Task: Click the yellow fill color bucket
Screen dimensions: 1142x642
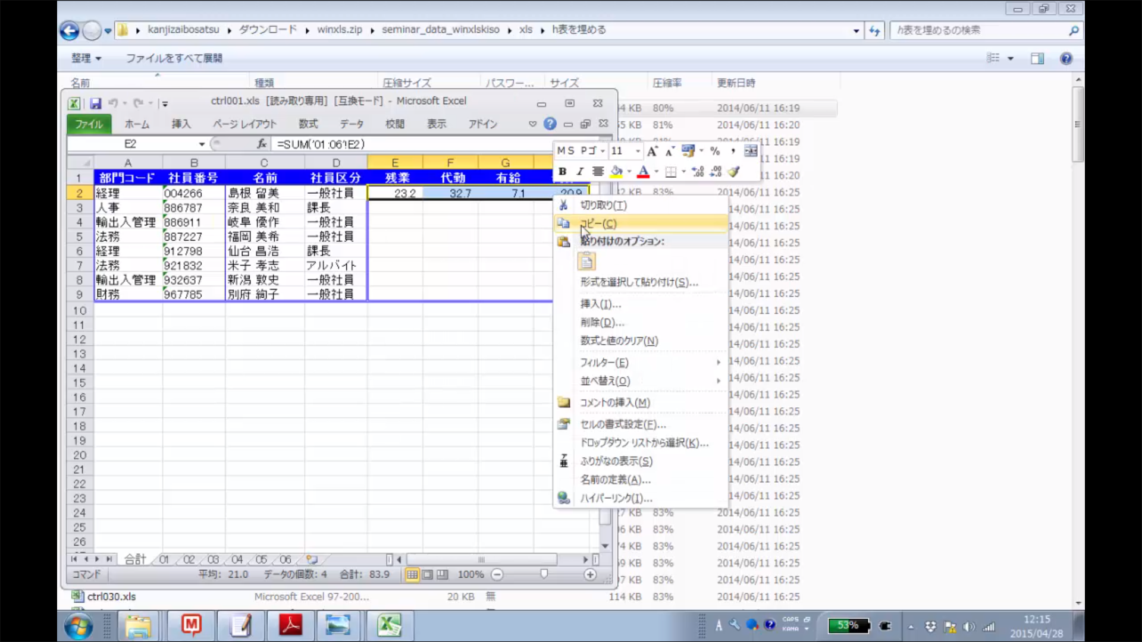Action: tap(617, 172)
